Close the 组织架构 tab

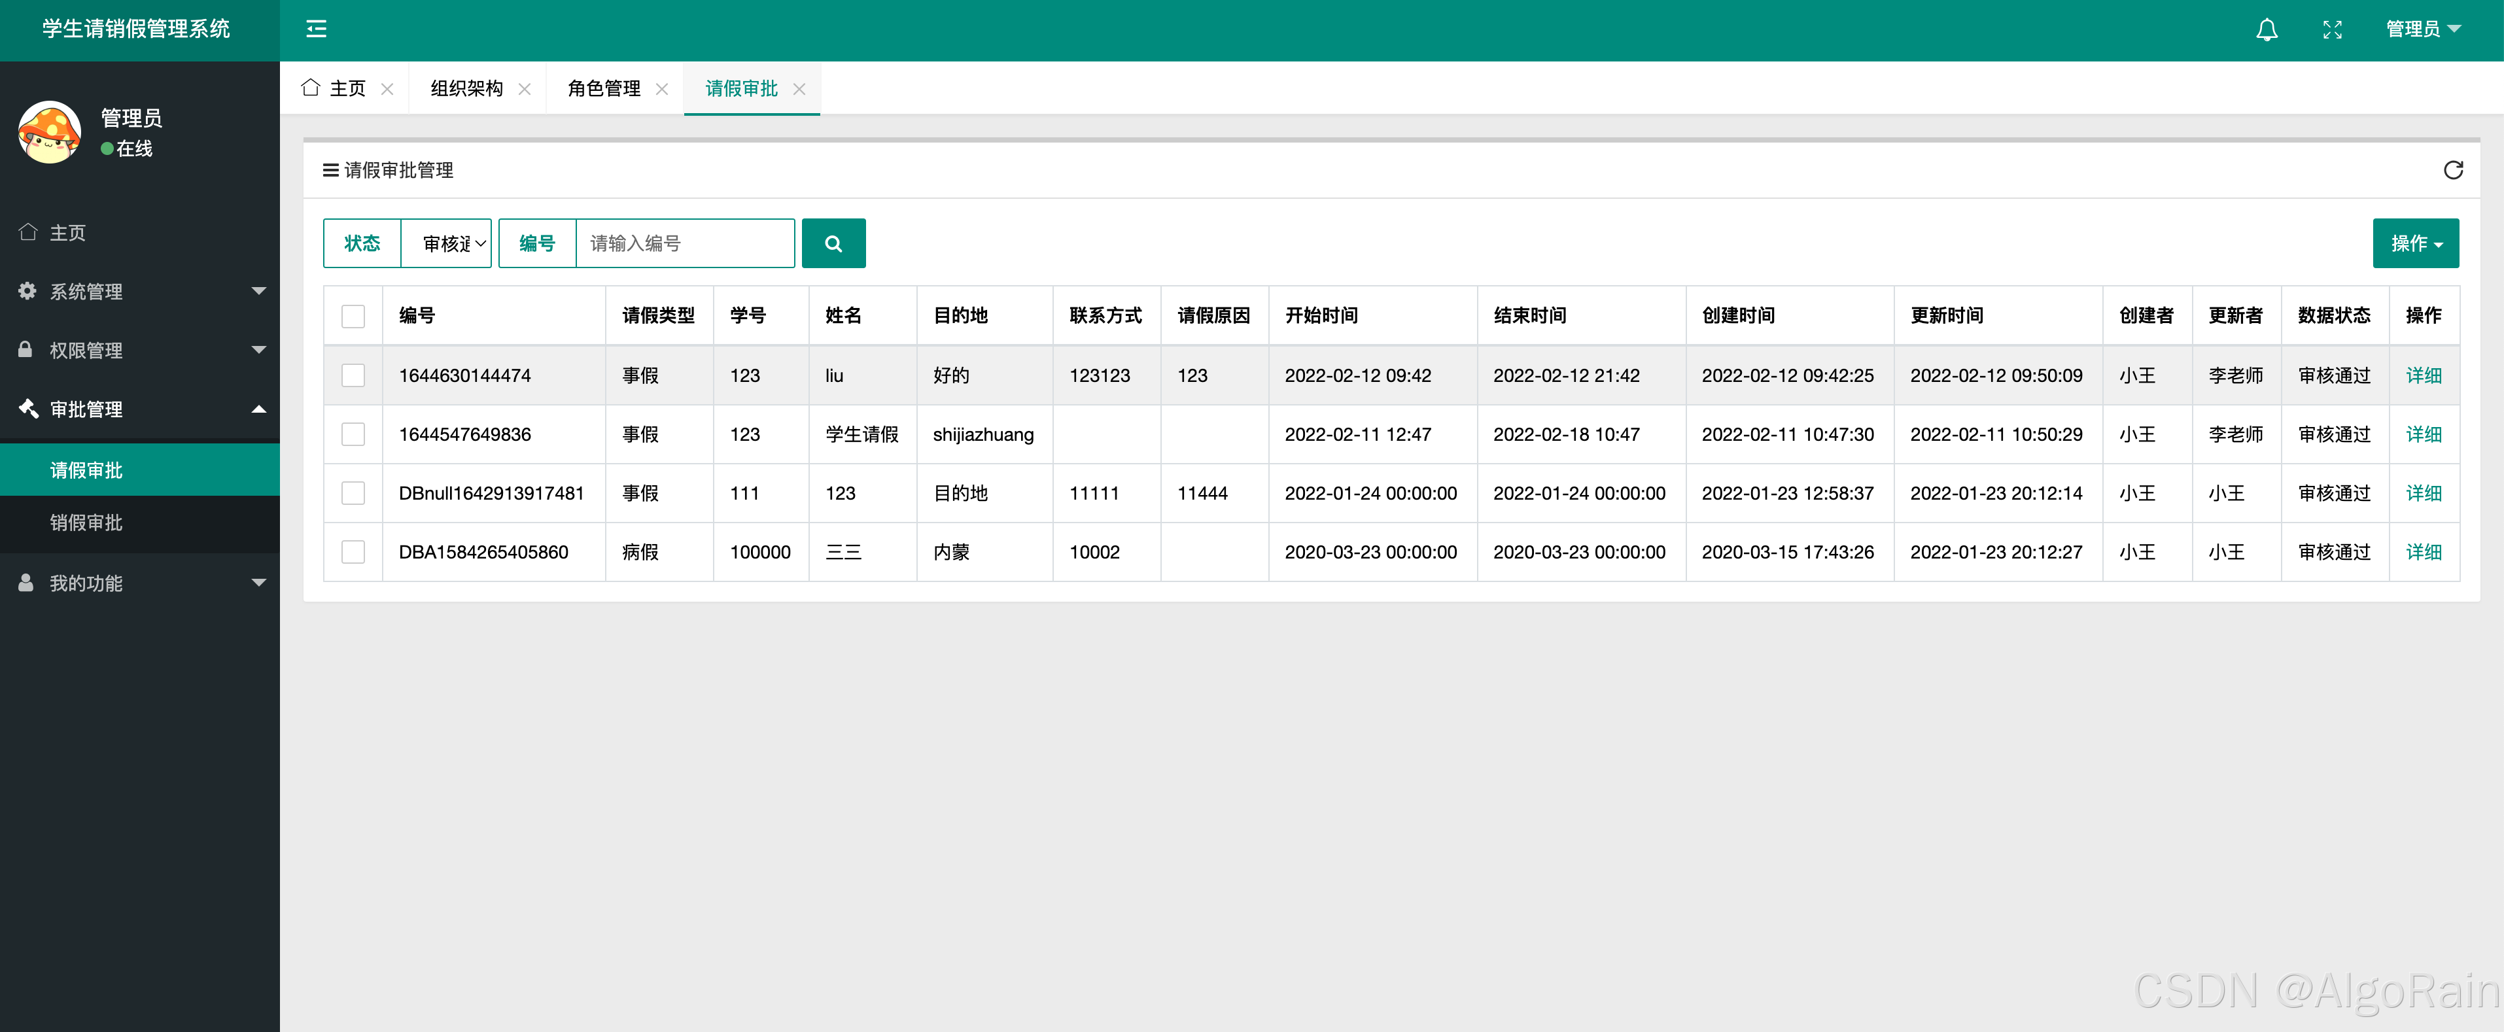coord(525,90)
